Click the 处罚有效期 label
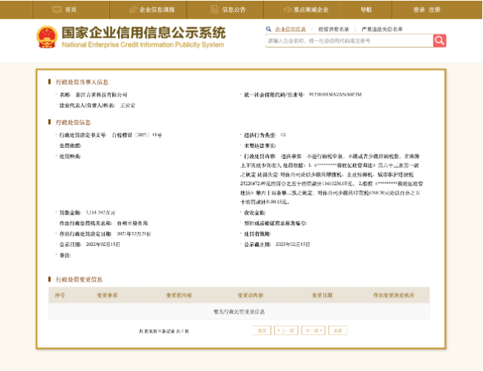 pos(257,234)
